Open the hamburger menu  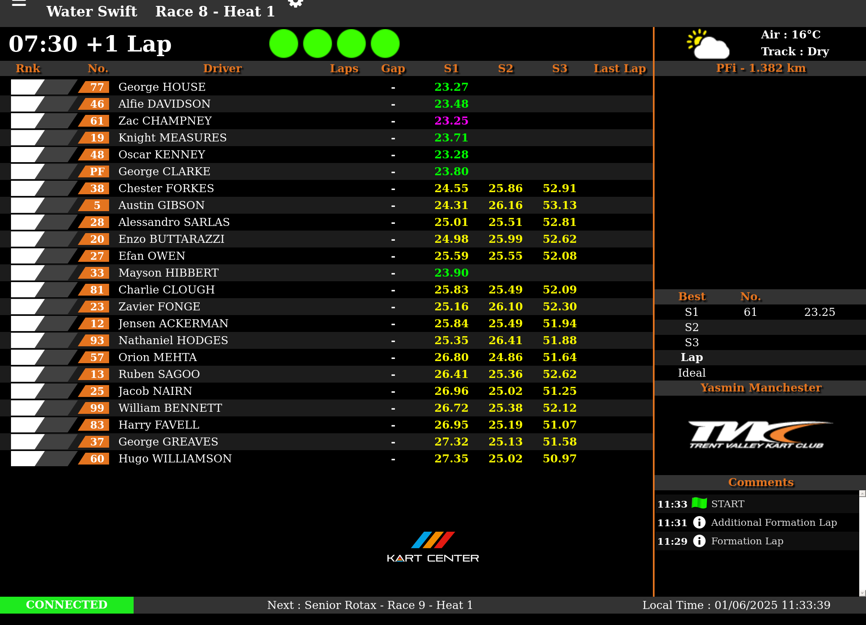click(19, 3)
